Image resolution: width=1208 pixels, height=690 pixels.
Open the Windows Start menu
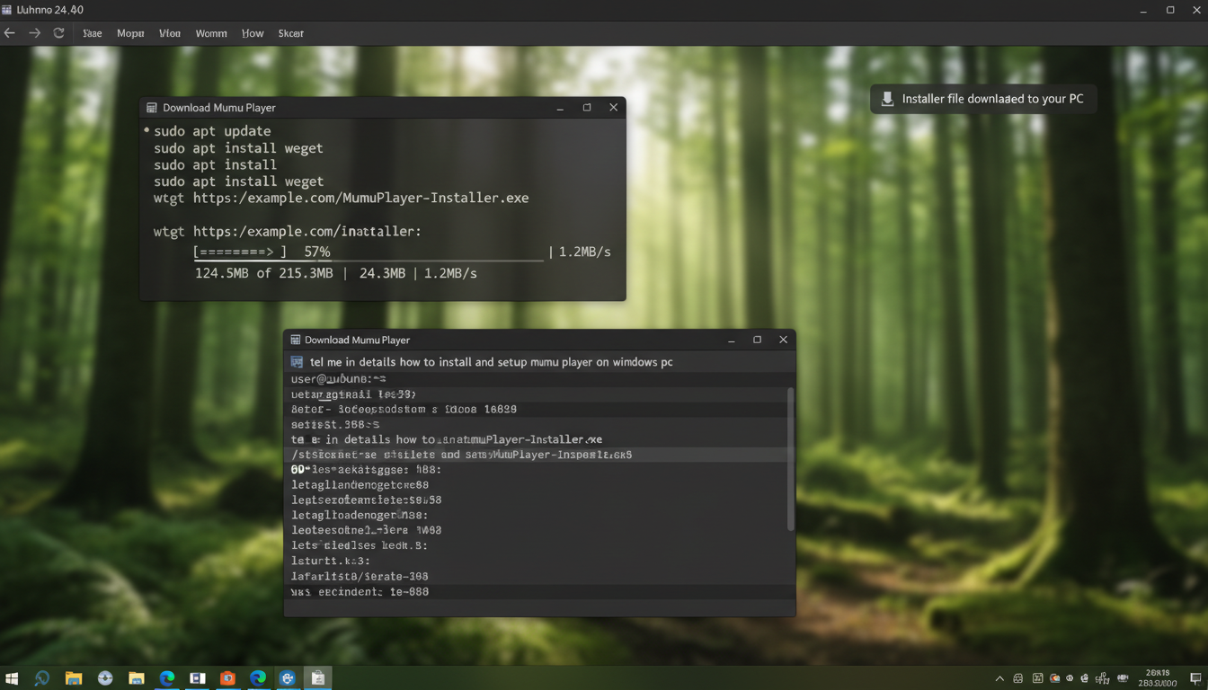12,678
